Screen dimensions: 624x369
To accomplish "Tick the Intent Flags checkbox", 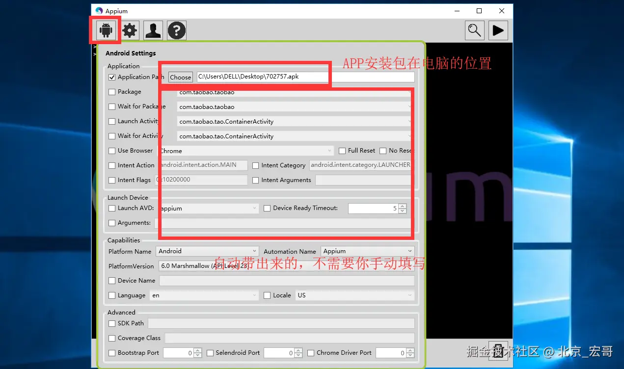I will [x=112, y=180].
